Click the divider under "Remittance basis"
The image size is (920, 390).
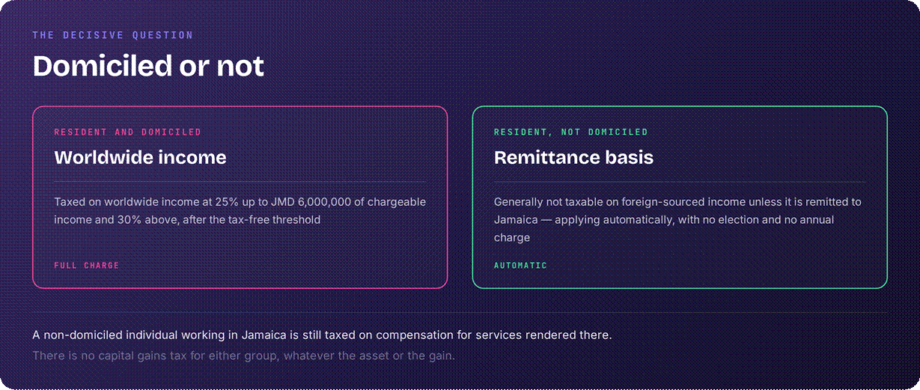[680, 182]
